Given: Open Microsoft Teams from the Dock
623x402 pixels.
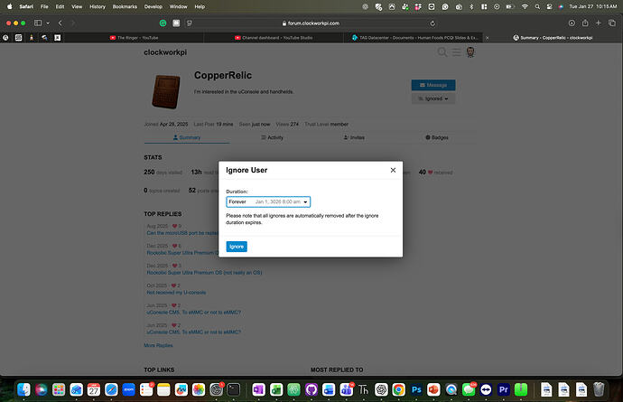Looking at the screenshot, I should [x=346, y=389].
